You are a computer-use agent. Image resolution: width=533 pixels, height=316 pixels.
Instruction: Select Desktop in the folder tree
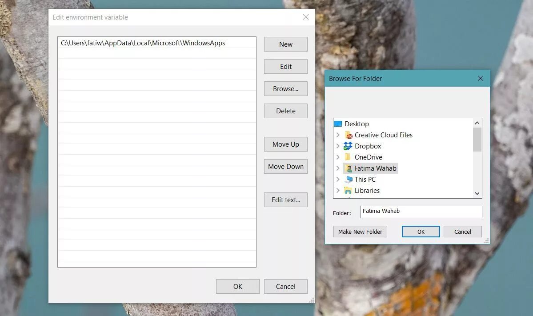357,124
